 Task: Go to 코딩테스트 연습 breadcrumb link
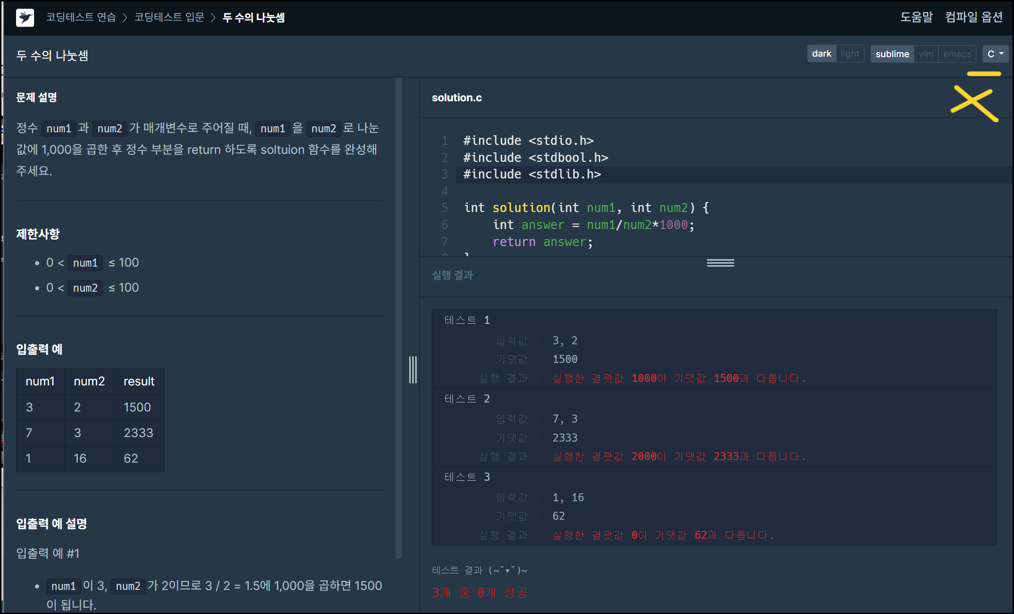(81, 18)
